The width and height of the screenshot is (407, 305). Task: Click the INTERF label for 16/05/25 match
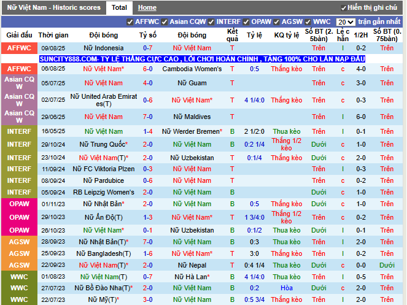(19, 131)
